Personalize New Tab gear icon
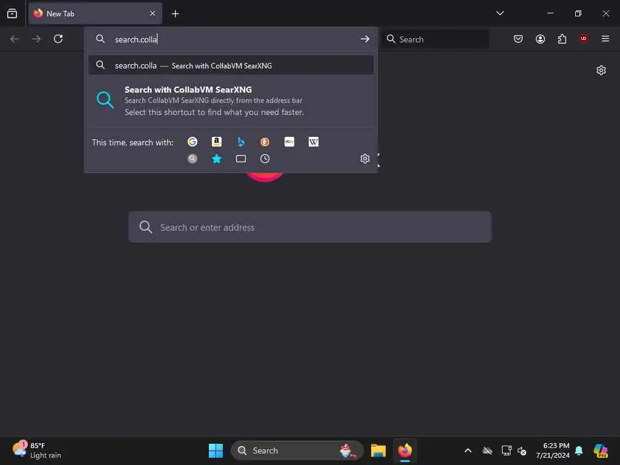 pyautogui.click(x=601, y=70)
